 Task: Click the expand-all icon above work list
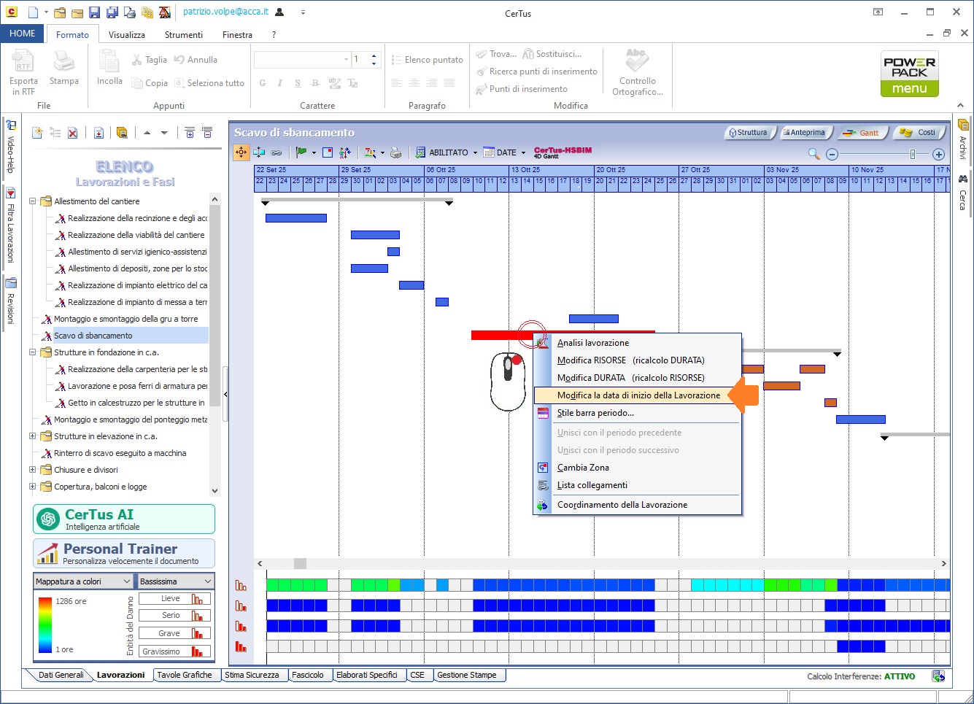[x=190, y=133]
